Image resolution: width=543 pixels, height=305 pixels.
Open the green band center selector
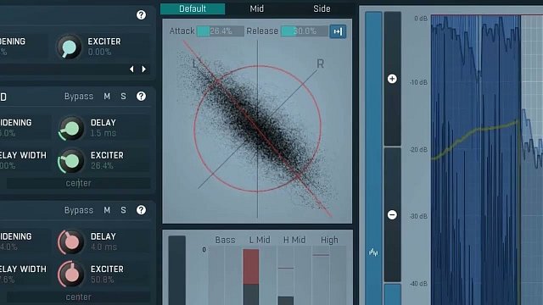click(79, 183)
